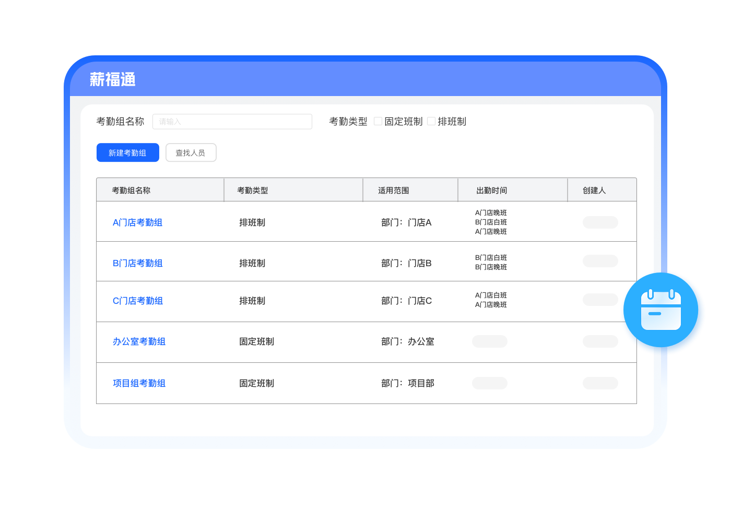Click the 考勤组名称 input field

pyautogui.click(x=232, y=122)
